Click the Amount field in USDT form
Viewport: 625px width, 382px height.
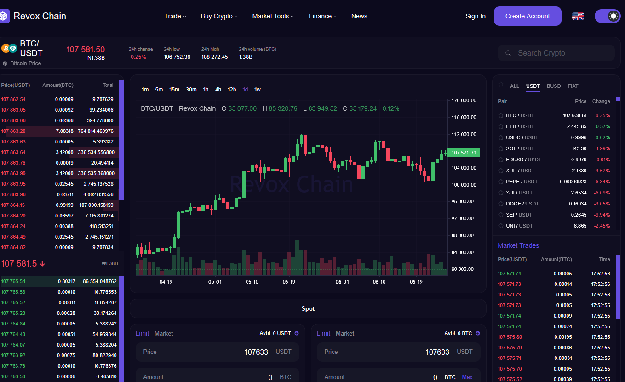[218, 376]
